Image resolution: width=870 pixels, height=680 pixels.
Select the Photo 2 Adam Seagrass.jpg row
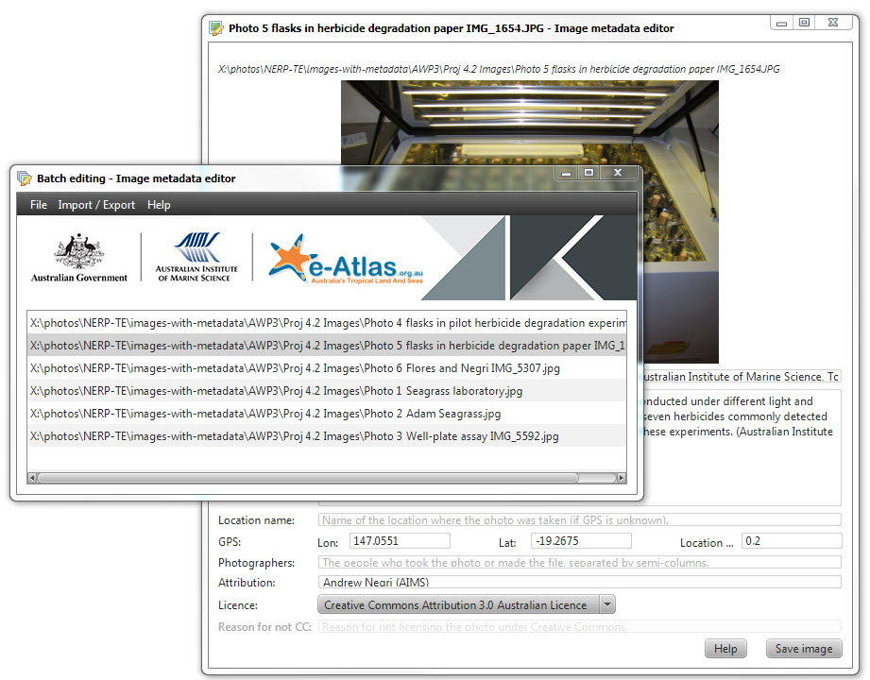[x=327, y=414]
